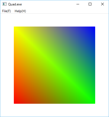Click the pure green corner of the quad
Screen dimensions: 109x117
click(x=93, y=102)
